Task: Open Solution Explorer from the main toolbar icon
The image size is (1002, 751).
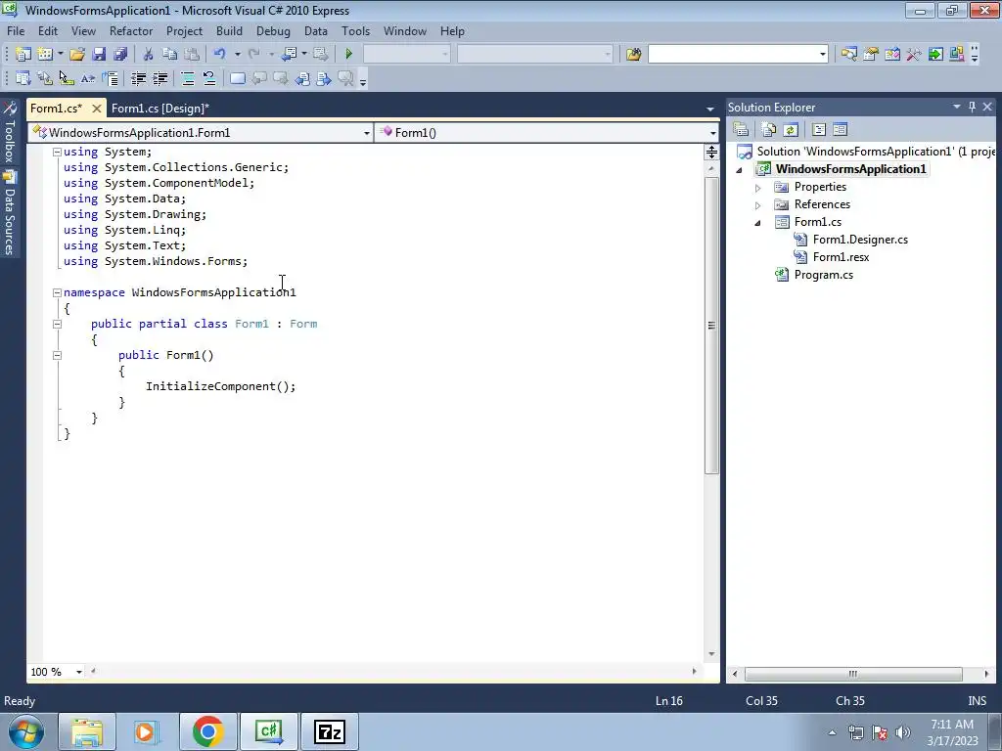Action: (848, 55)
